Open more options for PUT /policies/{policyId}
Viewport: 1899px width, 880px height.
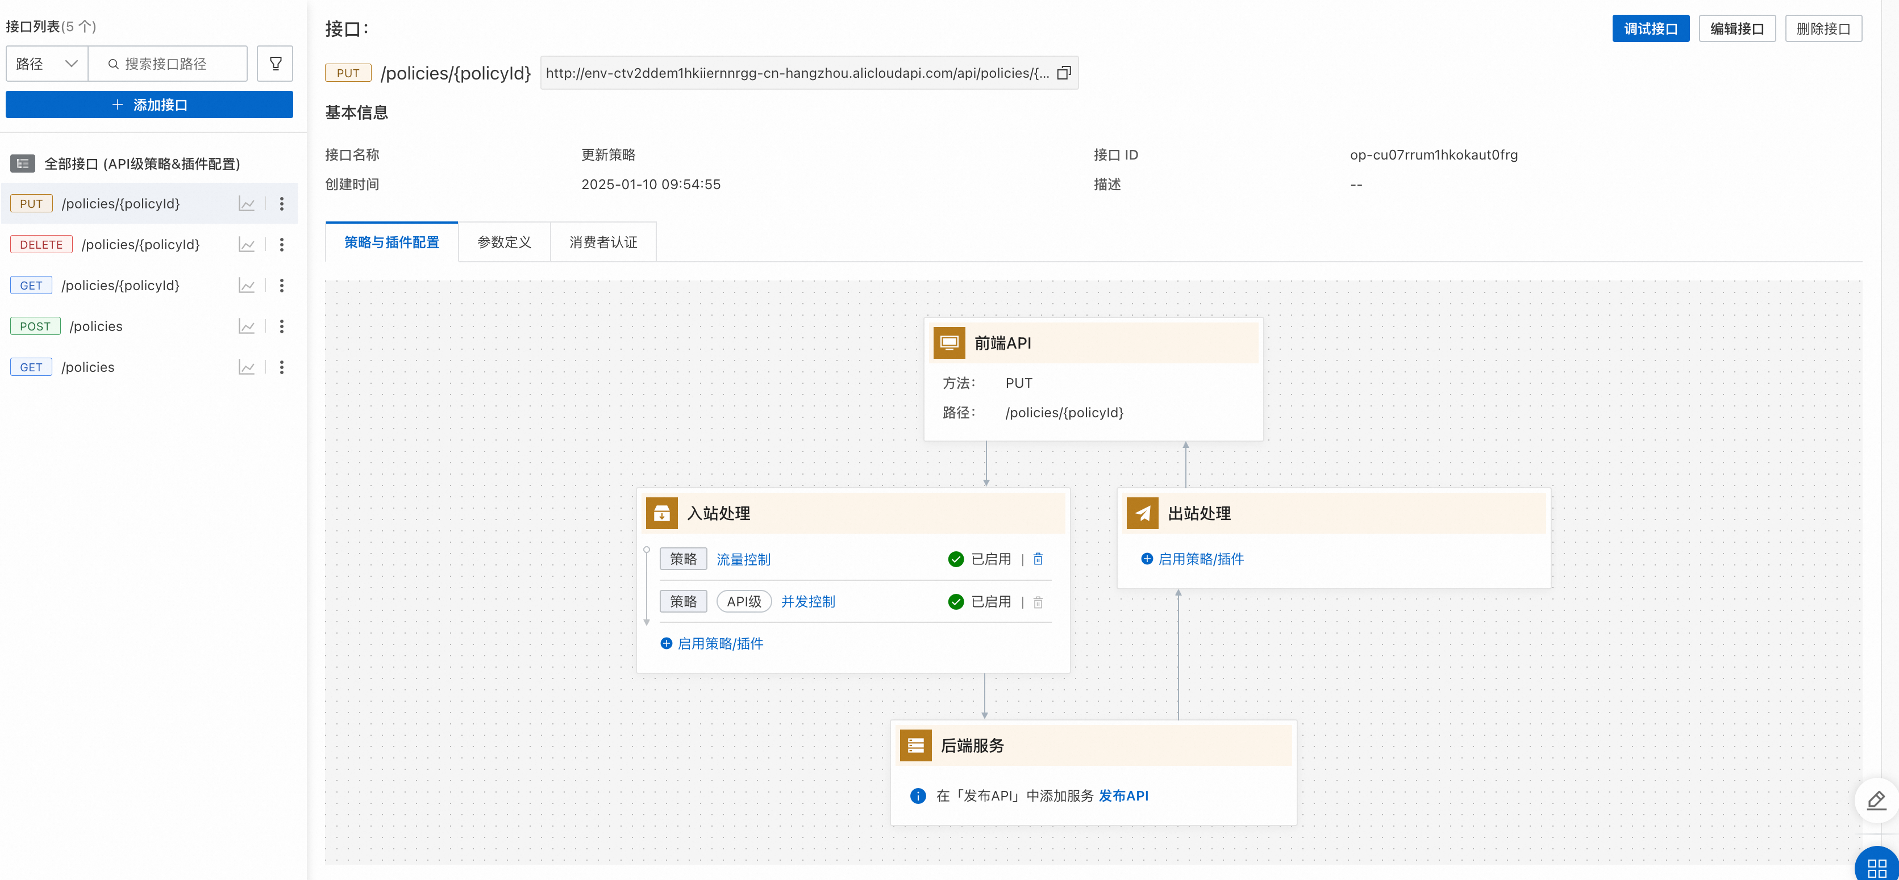tap(282, 204)
